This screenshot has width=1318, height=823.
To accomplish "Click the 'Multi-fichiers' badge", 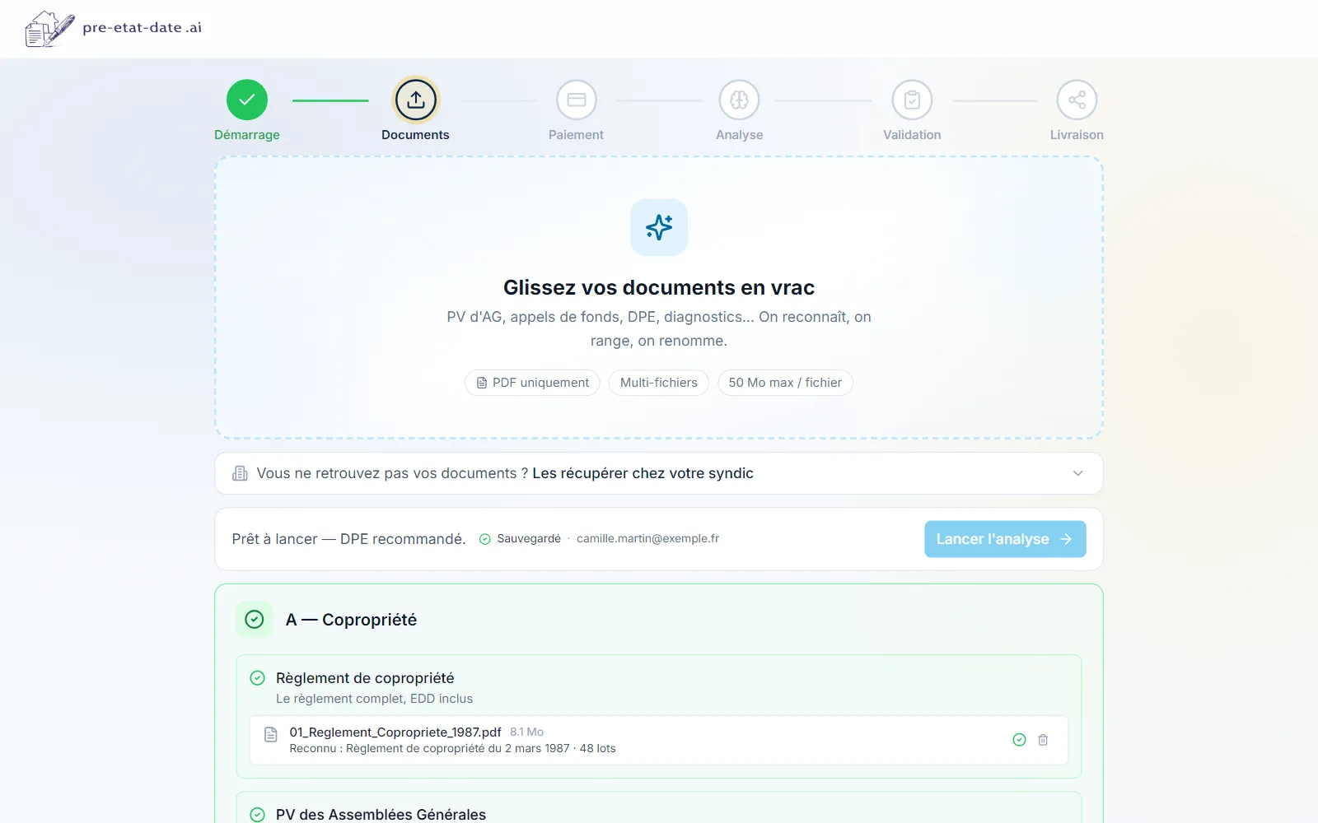I will click(x=659, y=383).
